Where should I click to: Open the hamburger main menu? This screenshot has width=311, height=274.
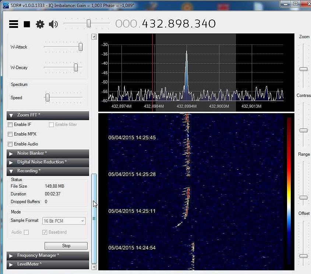[x=14, y=24]
